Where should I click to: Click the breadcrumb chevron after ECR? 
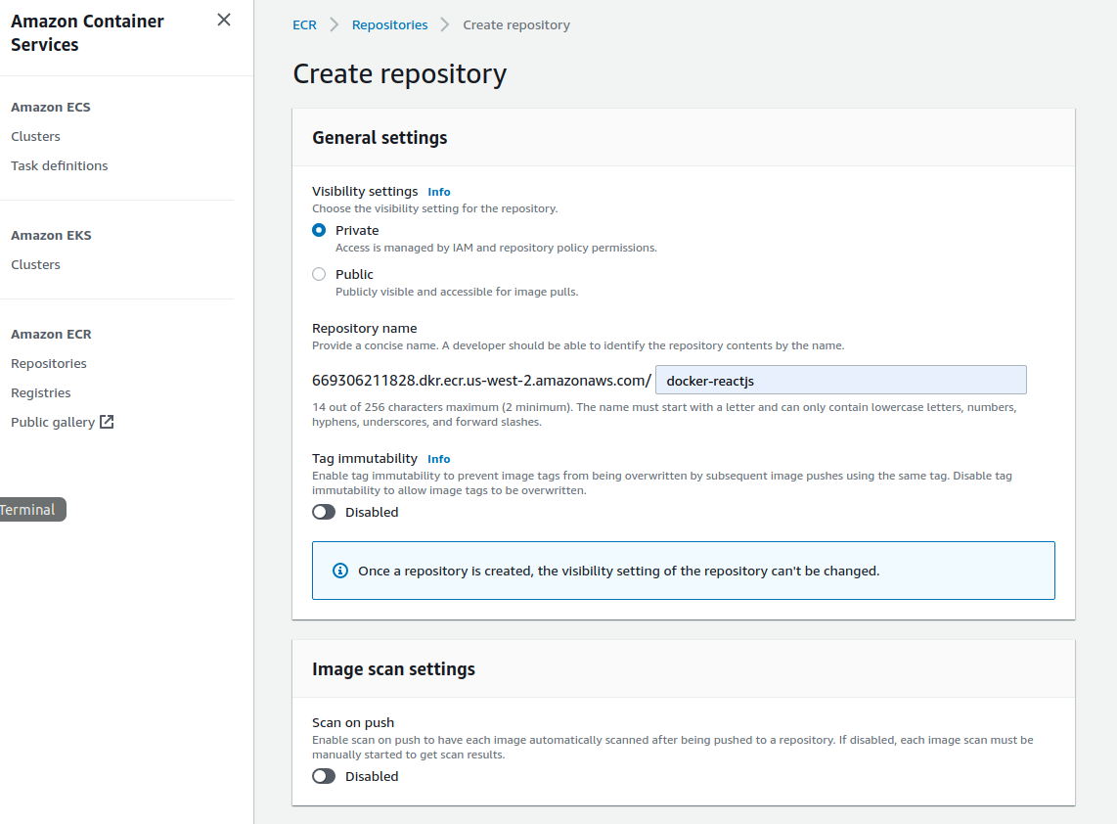(x=335, y=25)
